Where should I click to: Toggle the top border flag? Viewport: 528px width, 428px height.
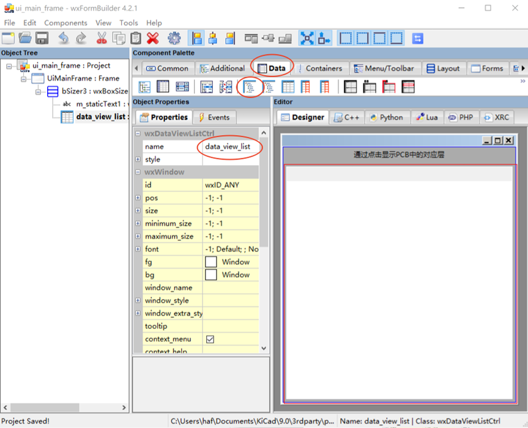pyautogui.click(x=379, y=39)
